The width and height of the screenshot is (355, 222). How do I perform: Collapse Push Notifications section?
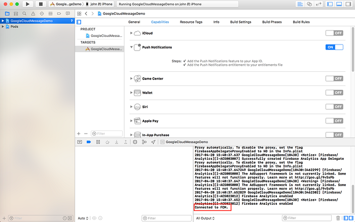(x=131, y=47)
